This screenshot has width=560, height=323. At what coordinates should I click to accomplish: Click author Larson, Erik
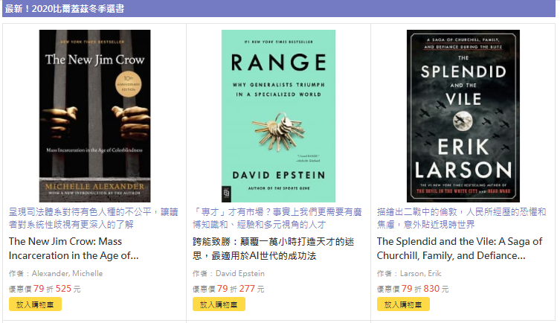(x=420, y=273)
